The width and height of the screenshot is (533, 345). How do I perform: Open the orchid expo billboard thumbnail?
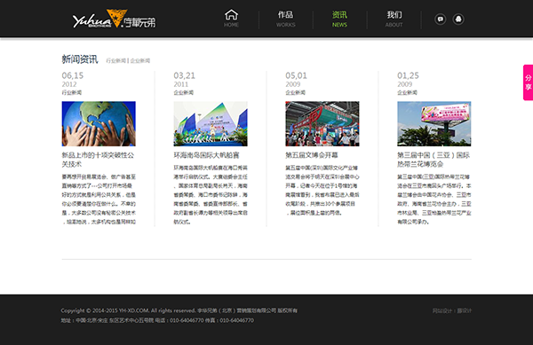click(x=434, y=124)
